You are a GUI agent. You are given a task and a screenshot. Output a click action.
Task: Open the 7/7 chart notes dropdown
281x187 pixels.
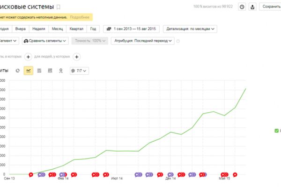79,71
